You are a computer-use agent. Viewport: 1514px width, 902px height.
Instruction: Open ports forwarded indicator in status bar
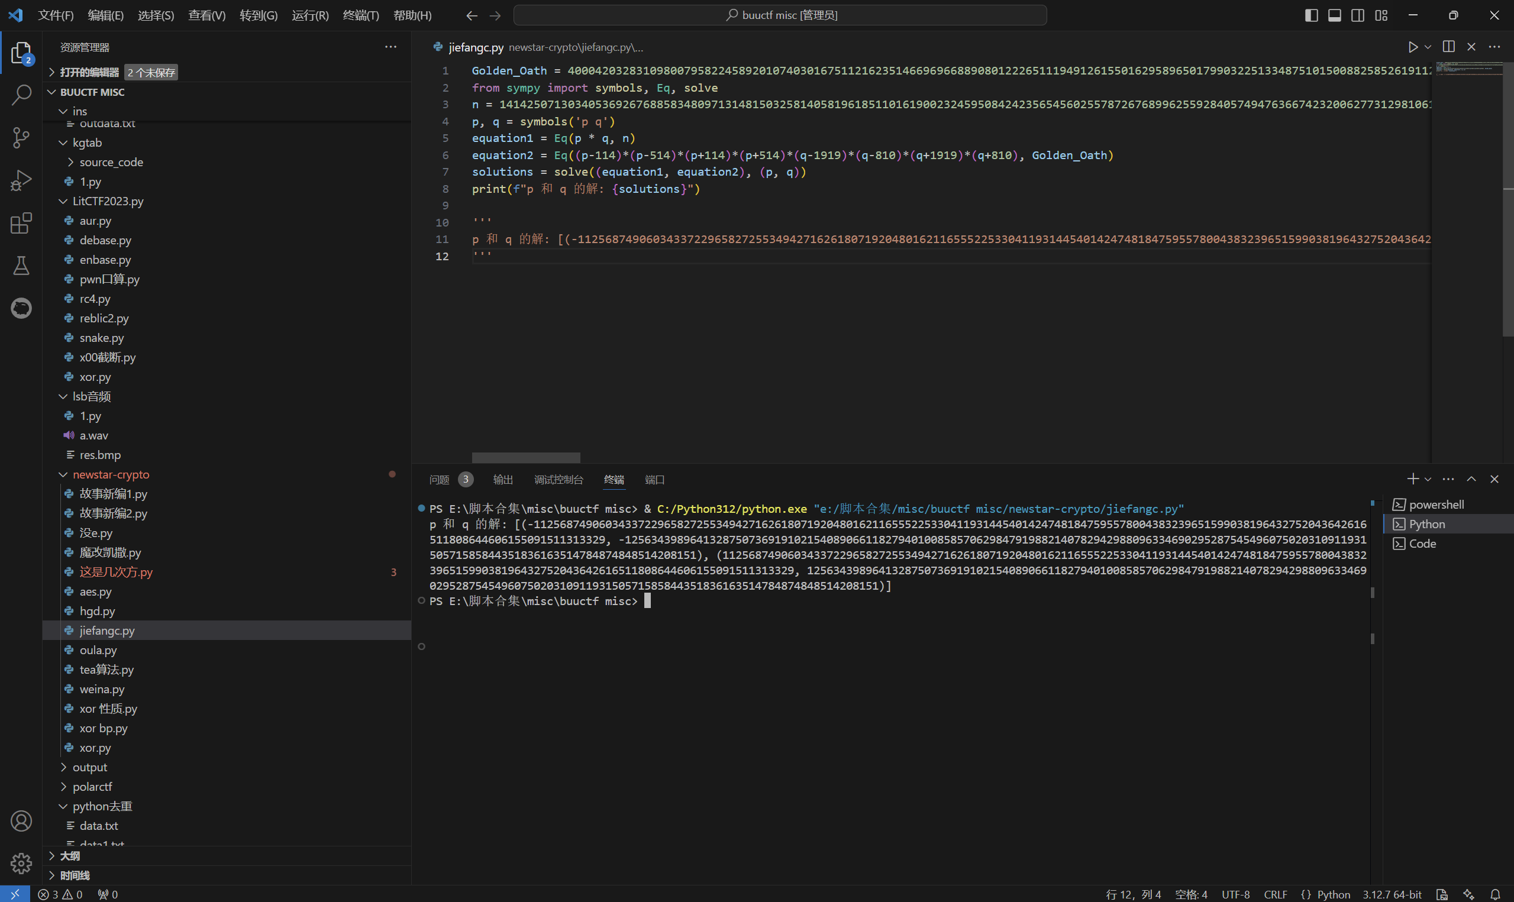(108, 894)
